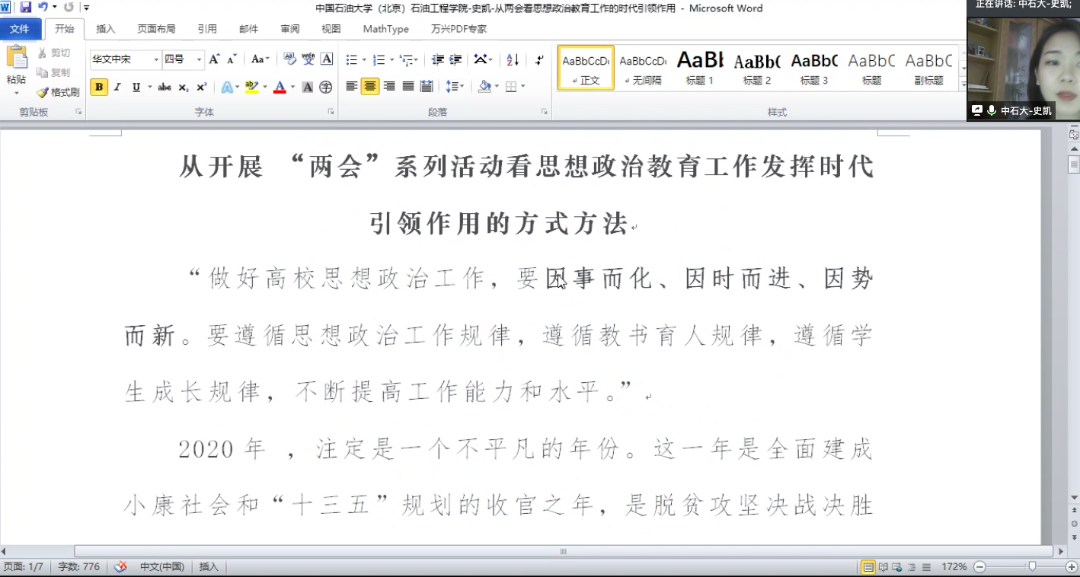Toggle align right paragraph alignment
1080x577 pixels.
[388, 86]
